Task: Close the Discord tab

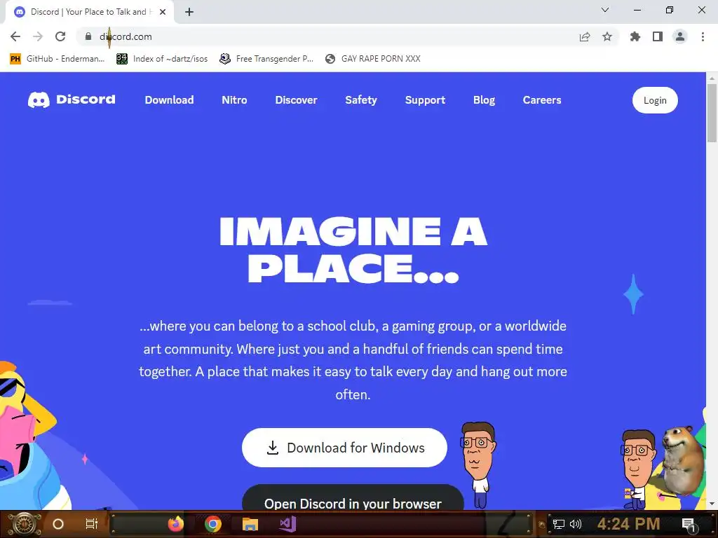Action: [x=163, y=12]
